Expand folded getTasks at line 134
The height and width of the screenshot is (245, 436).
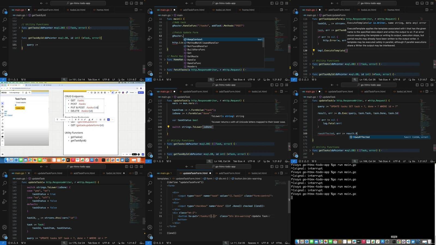(310, 64)
